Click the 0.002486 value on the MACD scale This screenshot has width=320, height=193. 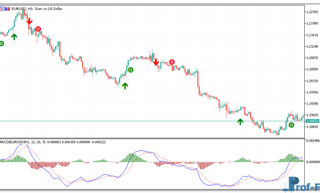coord(313,141)
